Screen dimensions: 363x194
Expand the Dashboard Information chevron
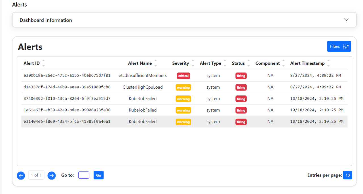pos(346,20)
